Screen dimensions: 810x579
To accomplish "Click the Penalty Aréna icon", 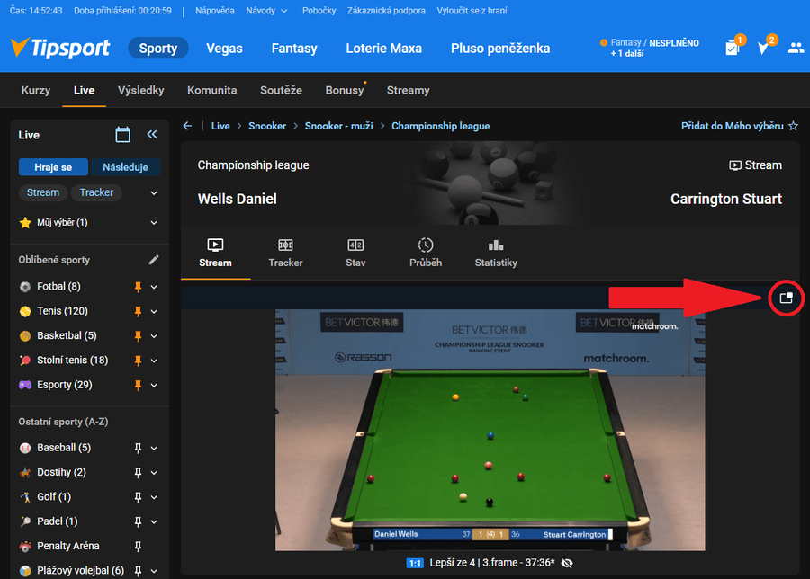I will click(25, 546).
